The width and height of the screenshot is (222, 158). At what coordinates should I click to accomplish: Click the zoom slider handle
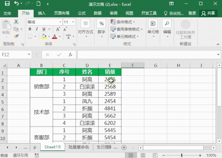[x=182, y=156]
